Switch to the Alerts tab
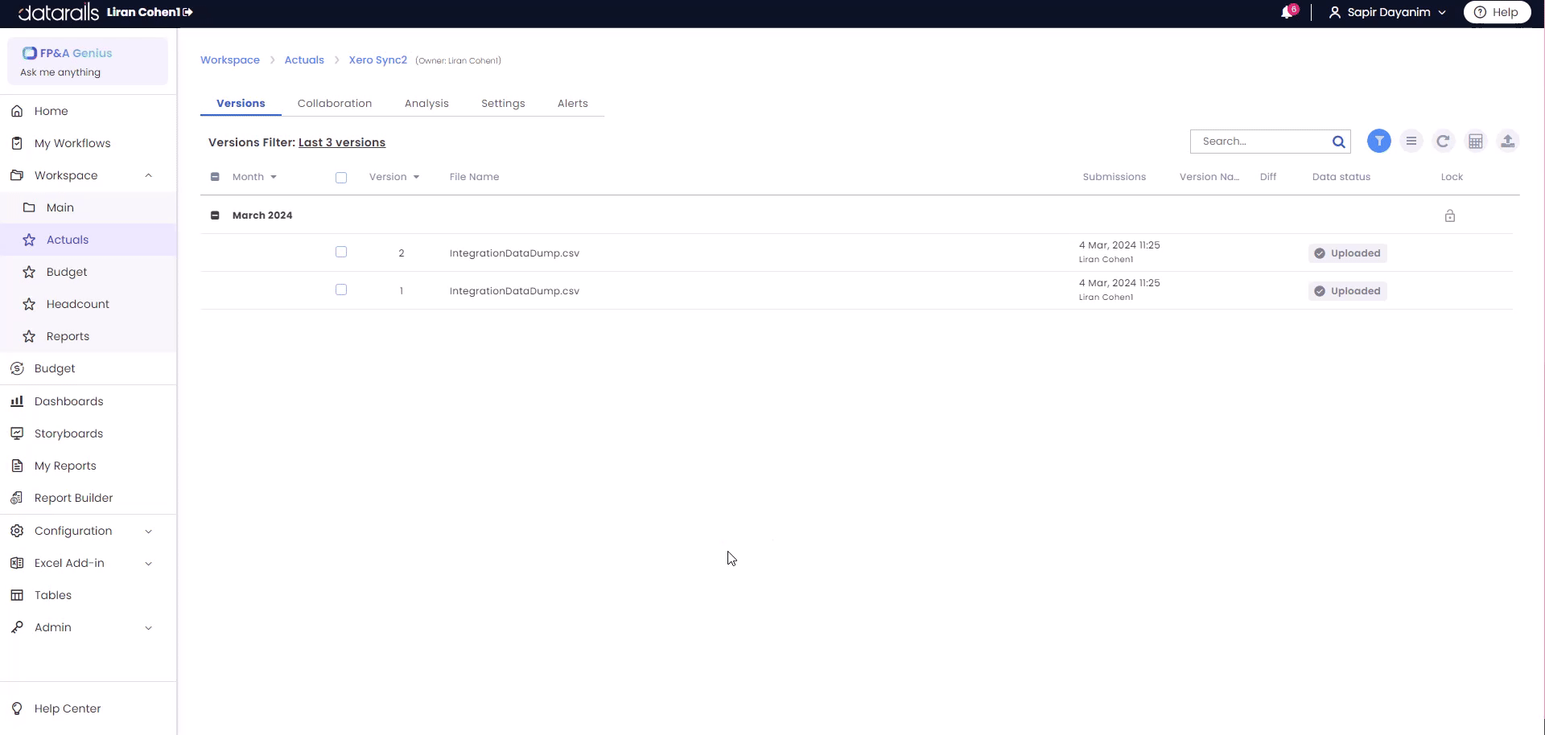 coord(573,103)
